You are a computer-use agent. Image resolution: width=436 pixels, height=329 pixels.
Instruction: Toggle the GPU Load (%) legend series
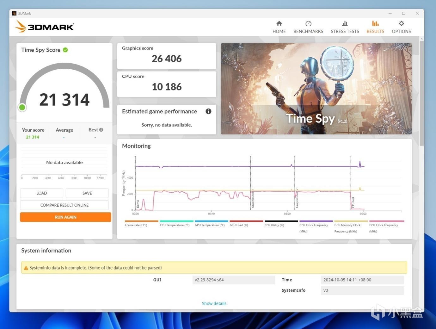point(246,223)
